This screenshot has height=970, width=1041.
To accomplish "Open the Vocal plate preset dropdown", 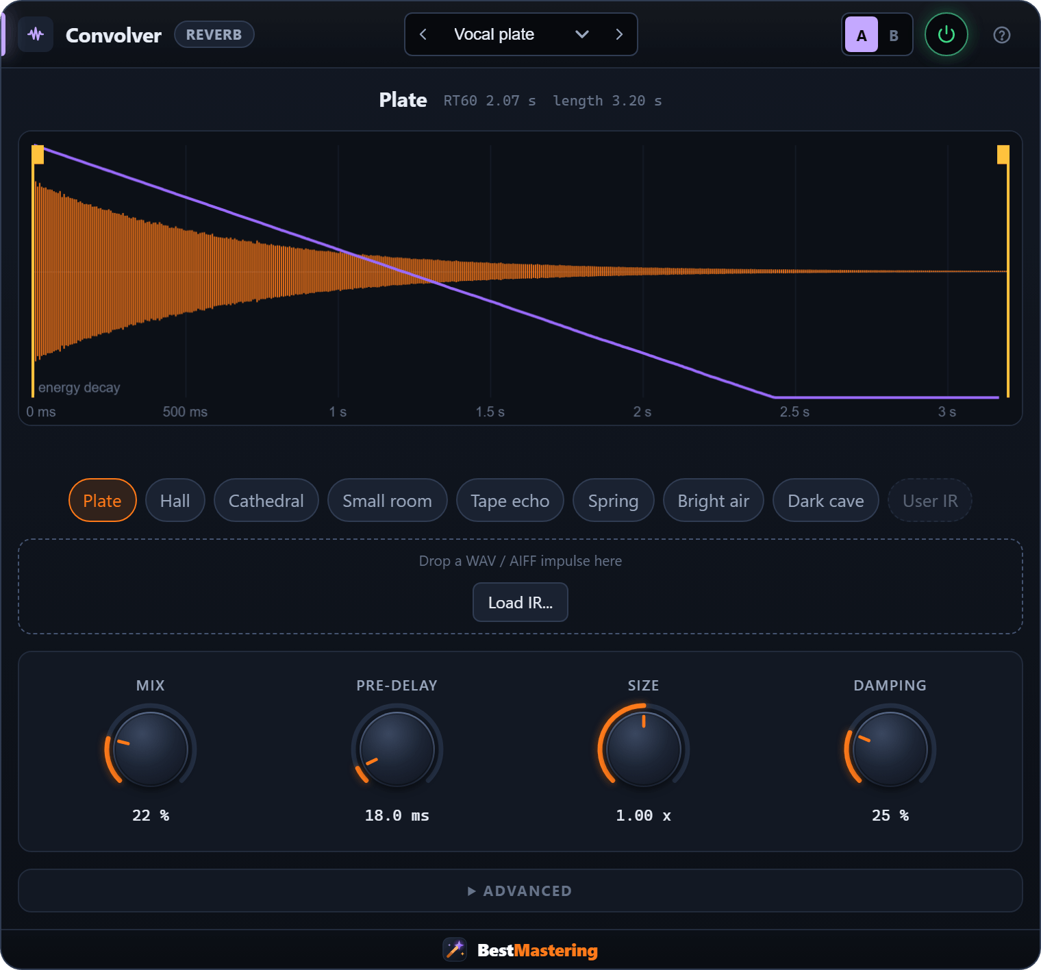I will pos(521,34).
